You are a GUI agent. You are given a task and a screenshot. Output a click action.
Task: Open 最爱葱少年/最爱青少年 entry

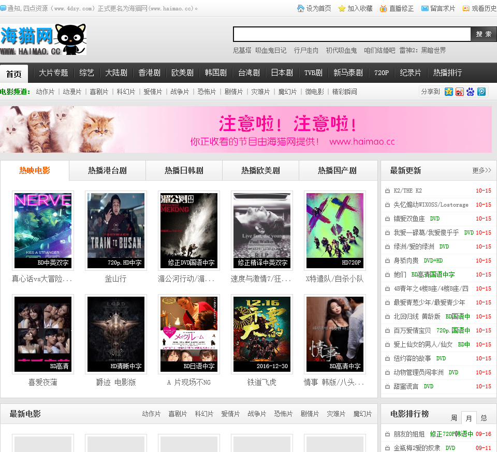click(429, 302)
